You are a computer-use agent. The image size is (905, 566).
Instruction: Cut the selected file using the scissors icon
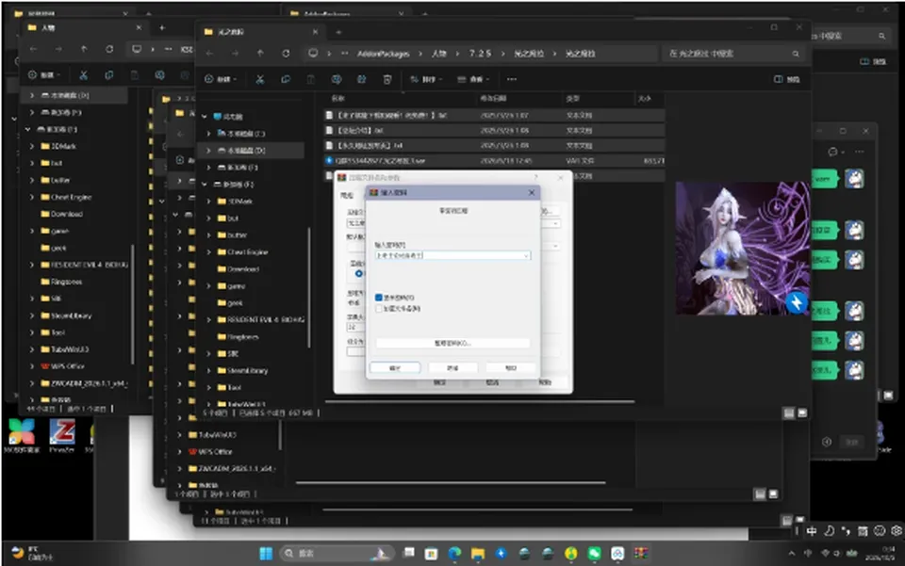click(x=260, y=79)
